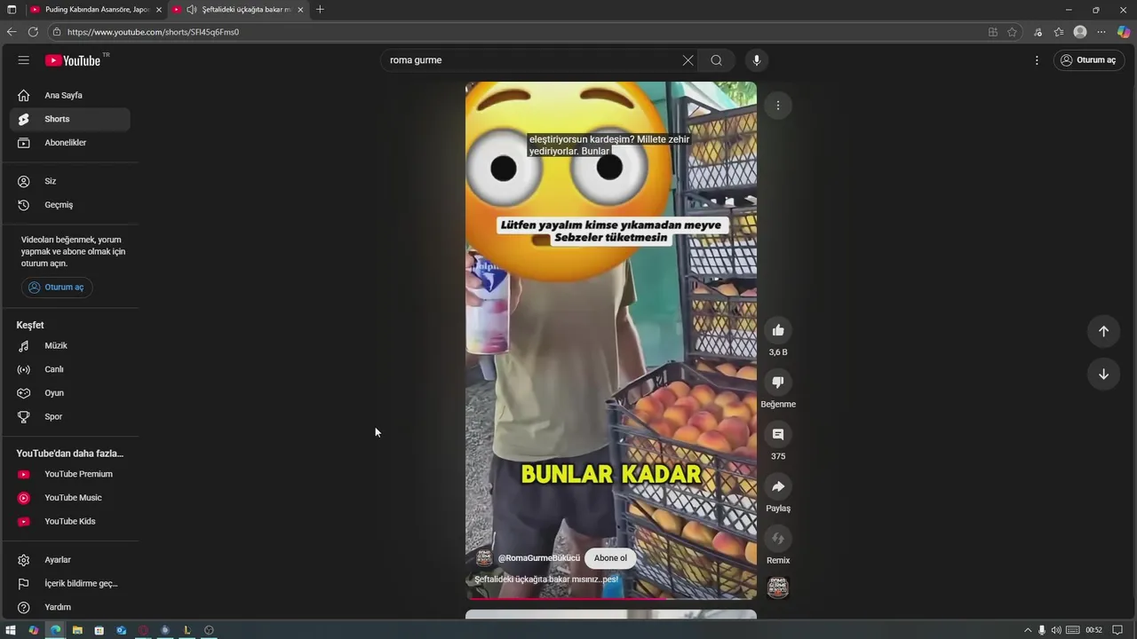This screenshot has height=639, width=1137.
Task: Click the Abone ol subscribe button
Action: [x=610, y=558]
